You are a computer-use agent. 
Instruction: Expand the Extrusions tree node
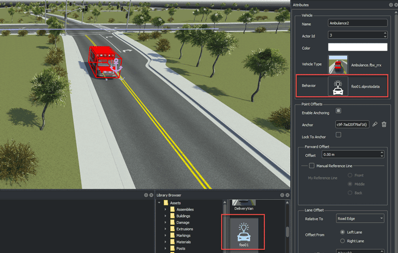point(165,229)
